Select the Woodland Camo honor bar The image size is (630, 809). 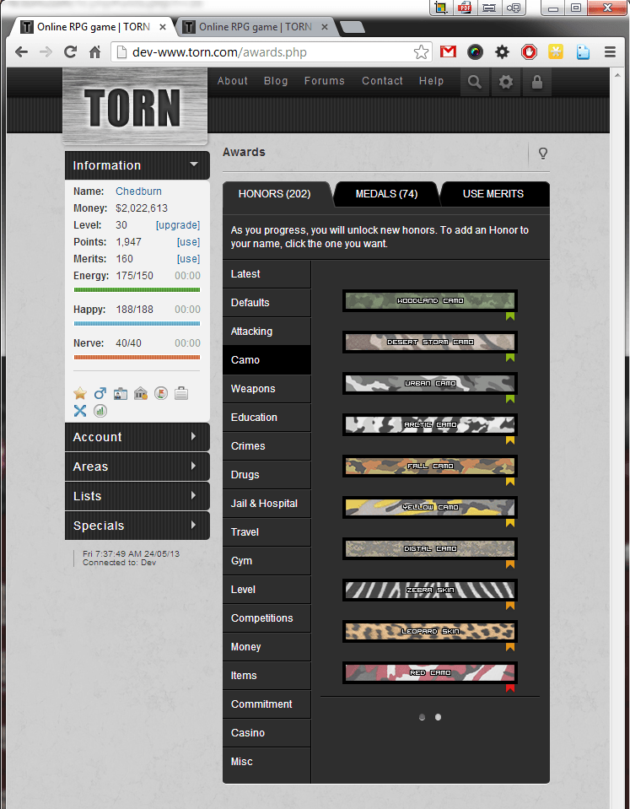click(x=430, y=301)
